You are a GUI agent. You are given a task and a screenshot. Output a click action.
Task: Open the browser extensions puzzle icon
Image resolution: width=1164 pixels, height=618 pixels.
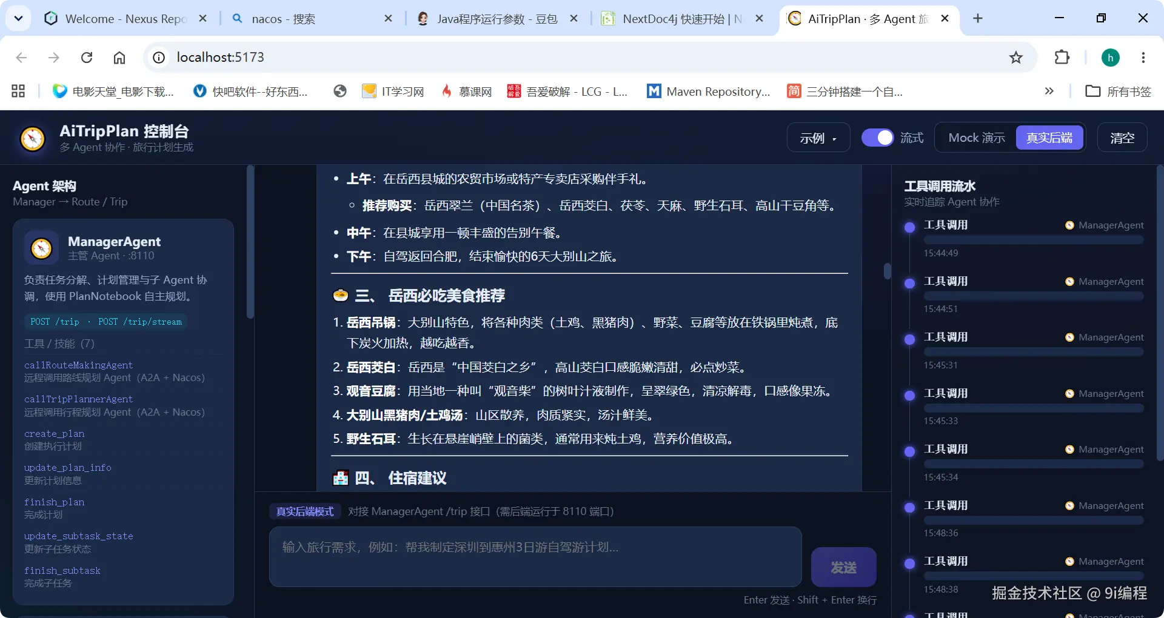(1062, 58)
